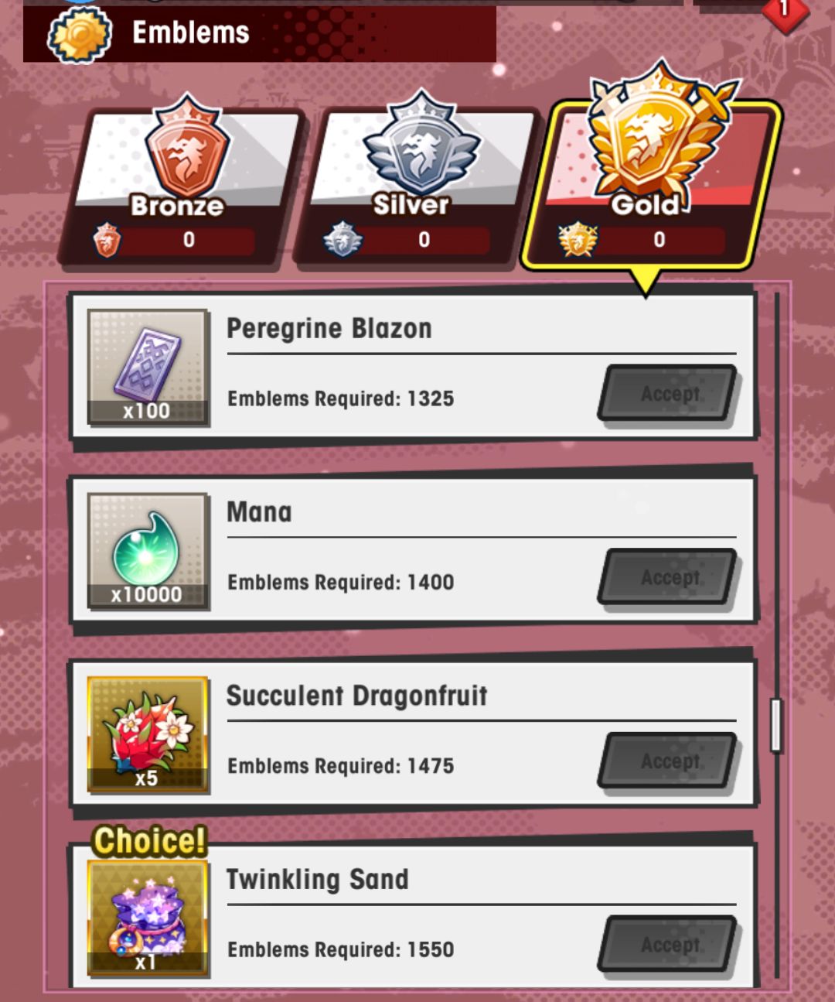Click the small silver emblem counter icon

click(343, 240)
